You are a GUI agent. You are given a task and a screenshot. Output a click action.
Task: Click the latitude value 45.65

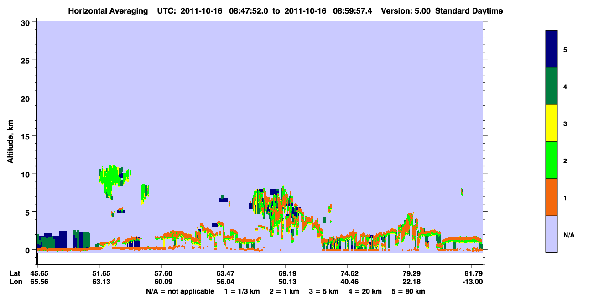[39, 273]
